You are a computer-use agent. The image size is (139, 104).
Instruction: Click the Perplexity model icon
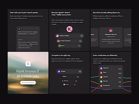[101, 86]
